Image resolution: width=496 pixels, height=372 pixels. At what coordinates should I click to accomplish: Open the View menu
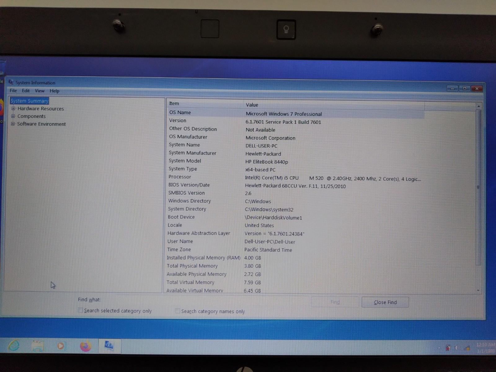coord(40,91)
